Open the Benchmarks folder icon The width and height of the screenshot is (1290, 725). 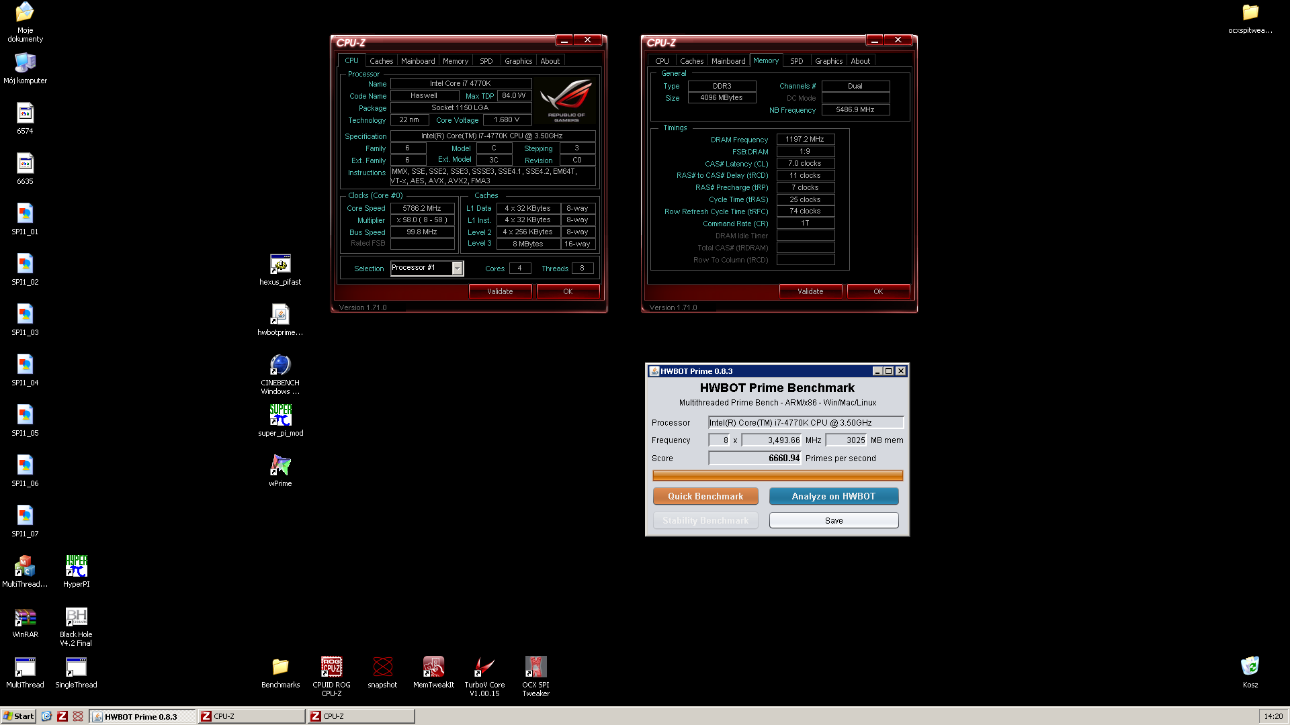(280, 673)
